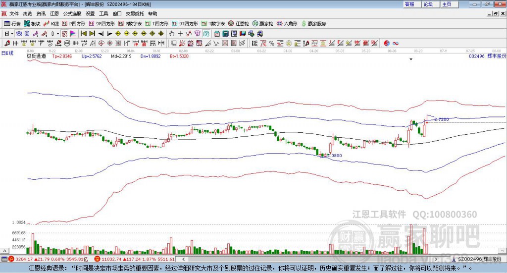Viewport: 507px width, 273px height.
Task: Select the hand pan tool
Action: 172,34
